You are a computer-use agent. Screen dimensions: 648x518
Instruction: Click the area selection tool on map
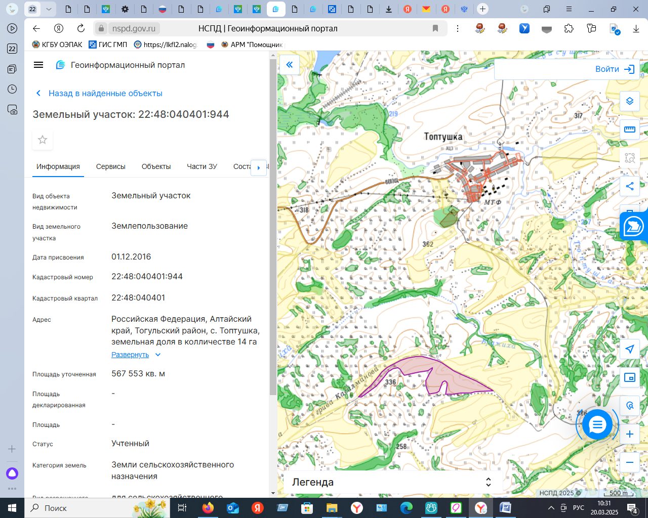coord(630,158)
